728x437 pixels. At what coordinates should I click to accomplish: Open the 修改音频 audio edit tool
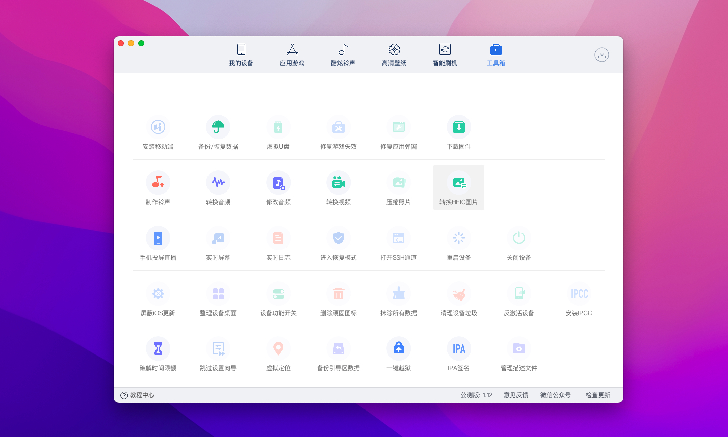[278, 182]
